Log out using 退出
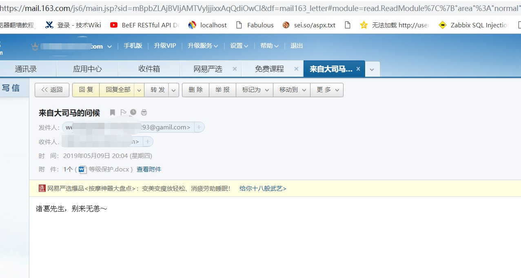The height and width of the screenshot is (278, 521). (297, 46)
